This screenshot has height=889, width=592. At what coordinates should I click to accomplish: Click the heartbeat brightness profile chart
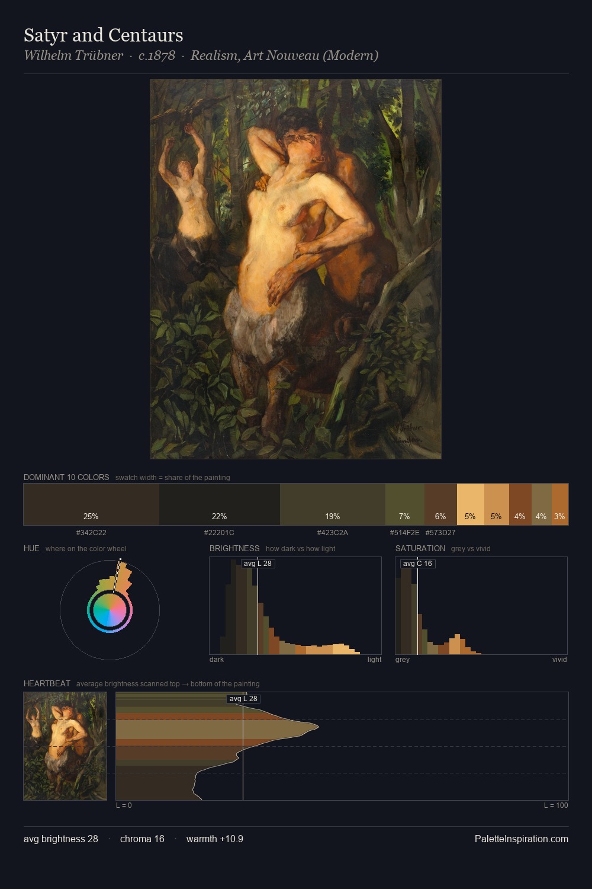click(x=342, y=746)
